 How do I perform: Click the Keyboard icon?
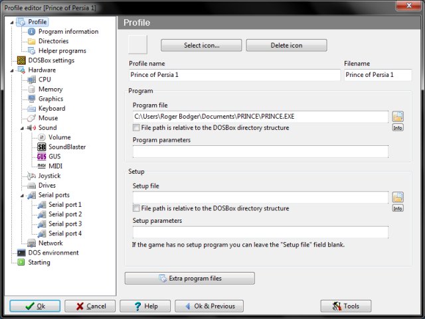point(31,109)
